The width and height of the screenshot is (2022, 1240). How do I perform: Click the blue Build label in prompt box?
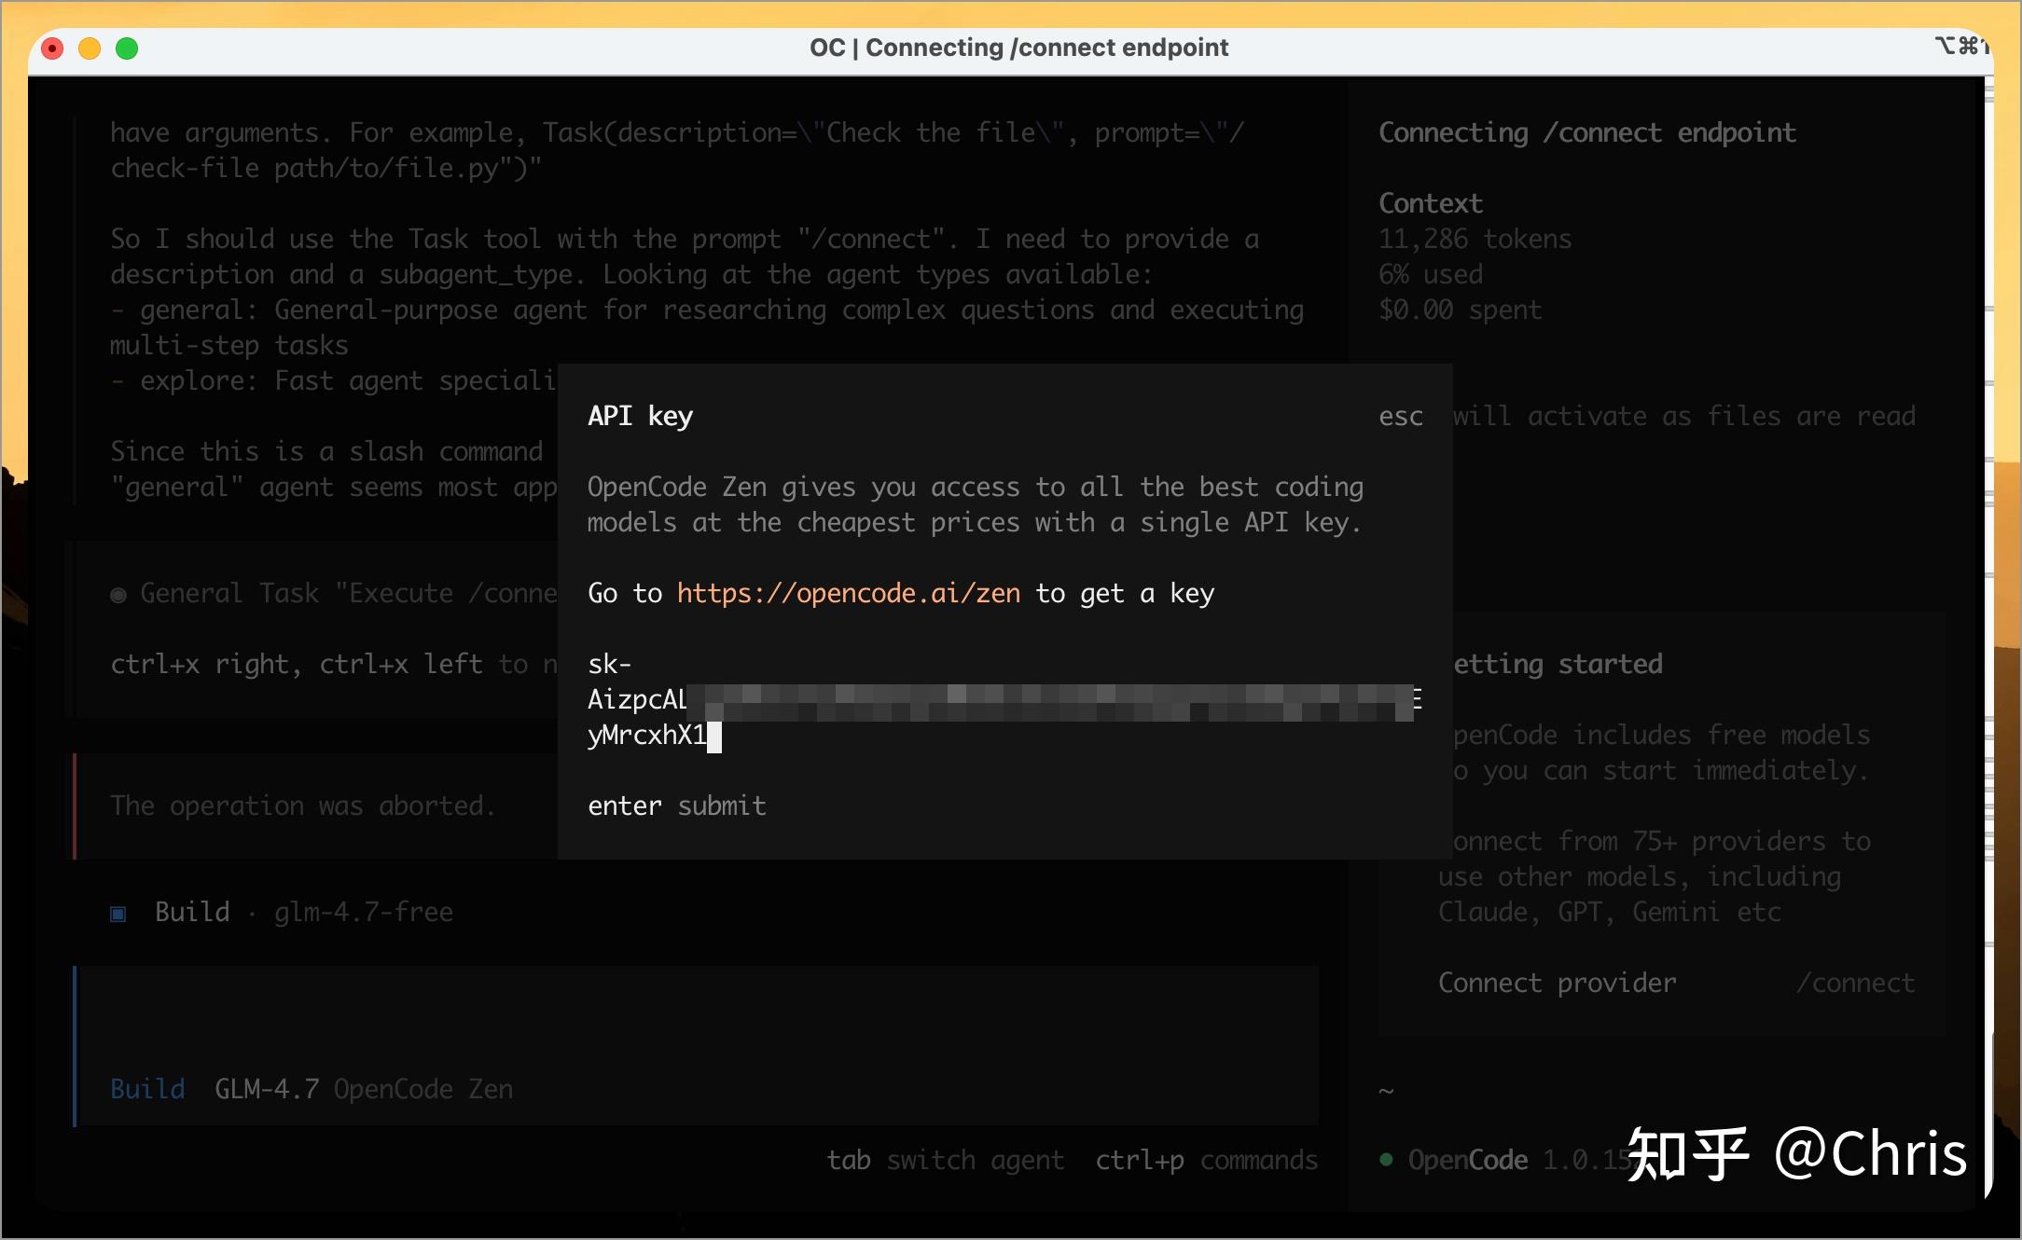[147, 1089]
